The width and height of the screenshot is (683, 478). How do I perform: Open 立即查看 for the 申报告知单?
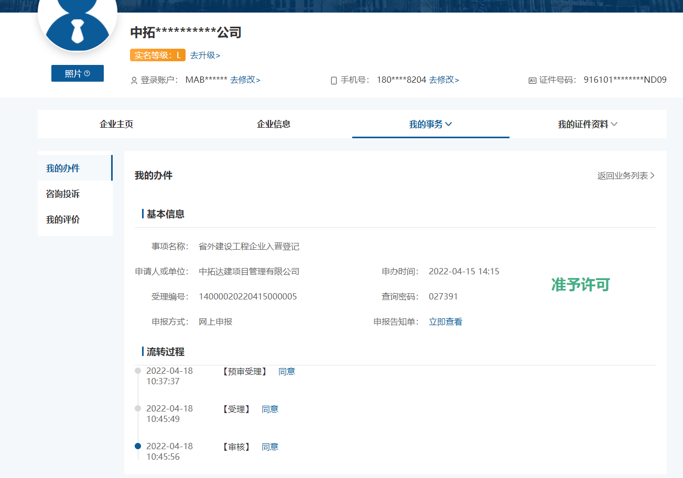[445, 321]
